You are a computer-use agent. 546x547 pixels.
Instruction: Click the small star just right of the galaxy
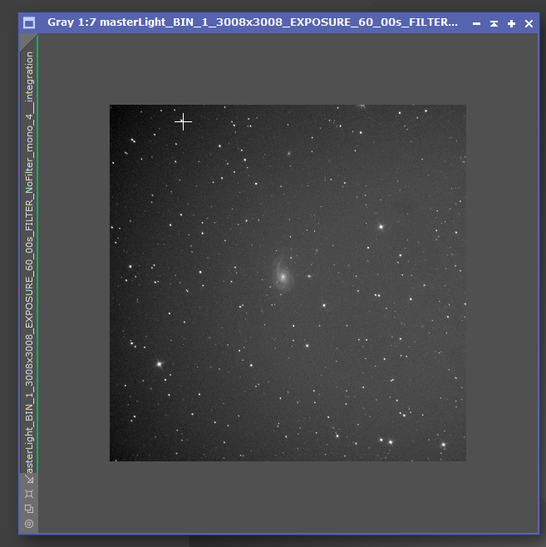click(309, 276)
